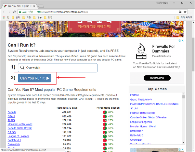Image resolution: width=195 pixels, height=152 pixels.
Task: Open the Fortnite link in popular list
Action: click(x=12, y=112)
